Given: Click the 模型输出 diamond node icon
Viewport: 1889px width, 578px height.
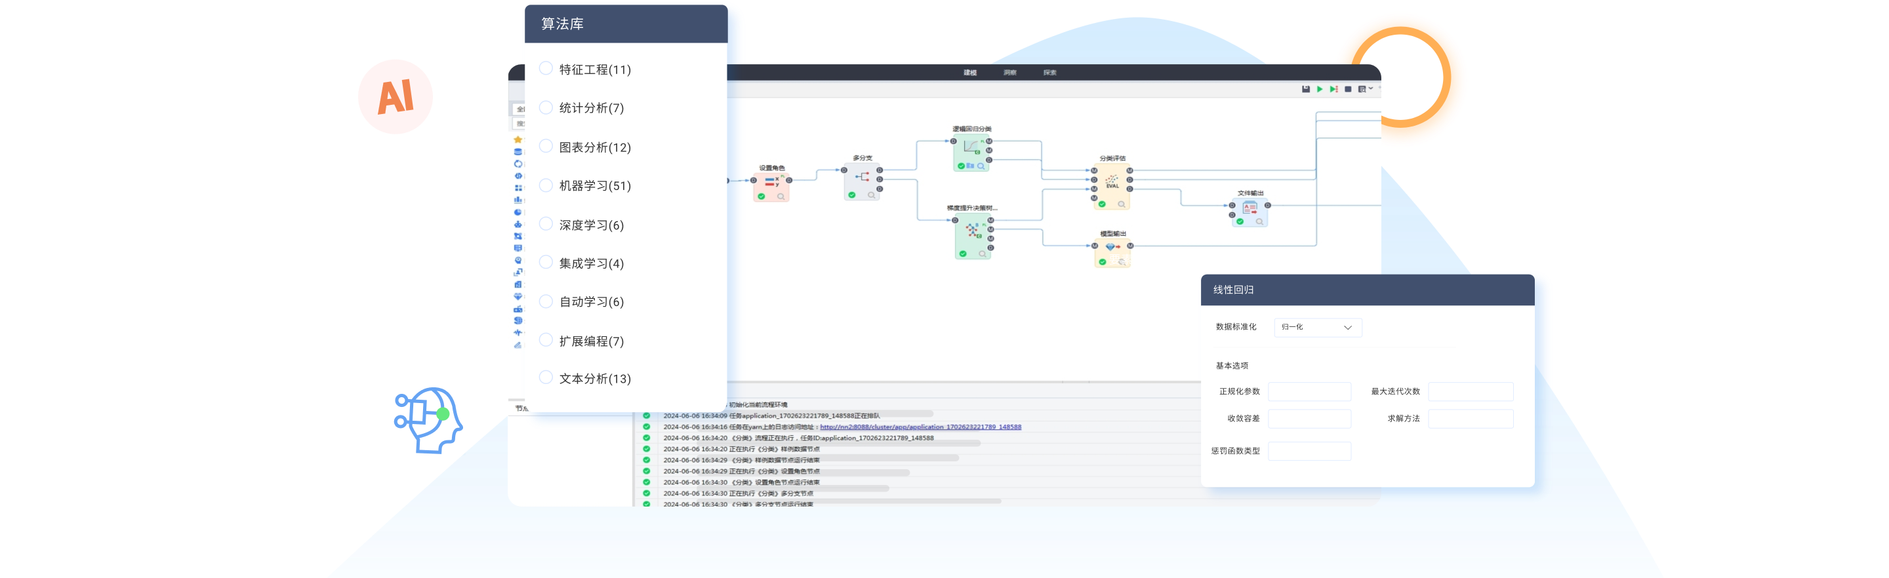Looking at the screenshot, I should tap(1112, 248).
